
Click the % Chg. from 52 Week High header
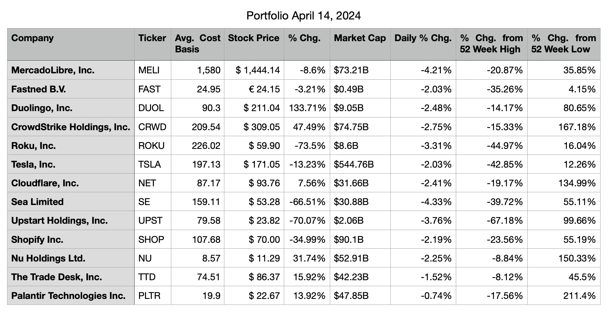[x=491, y=44]
